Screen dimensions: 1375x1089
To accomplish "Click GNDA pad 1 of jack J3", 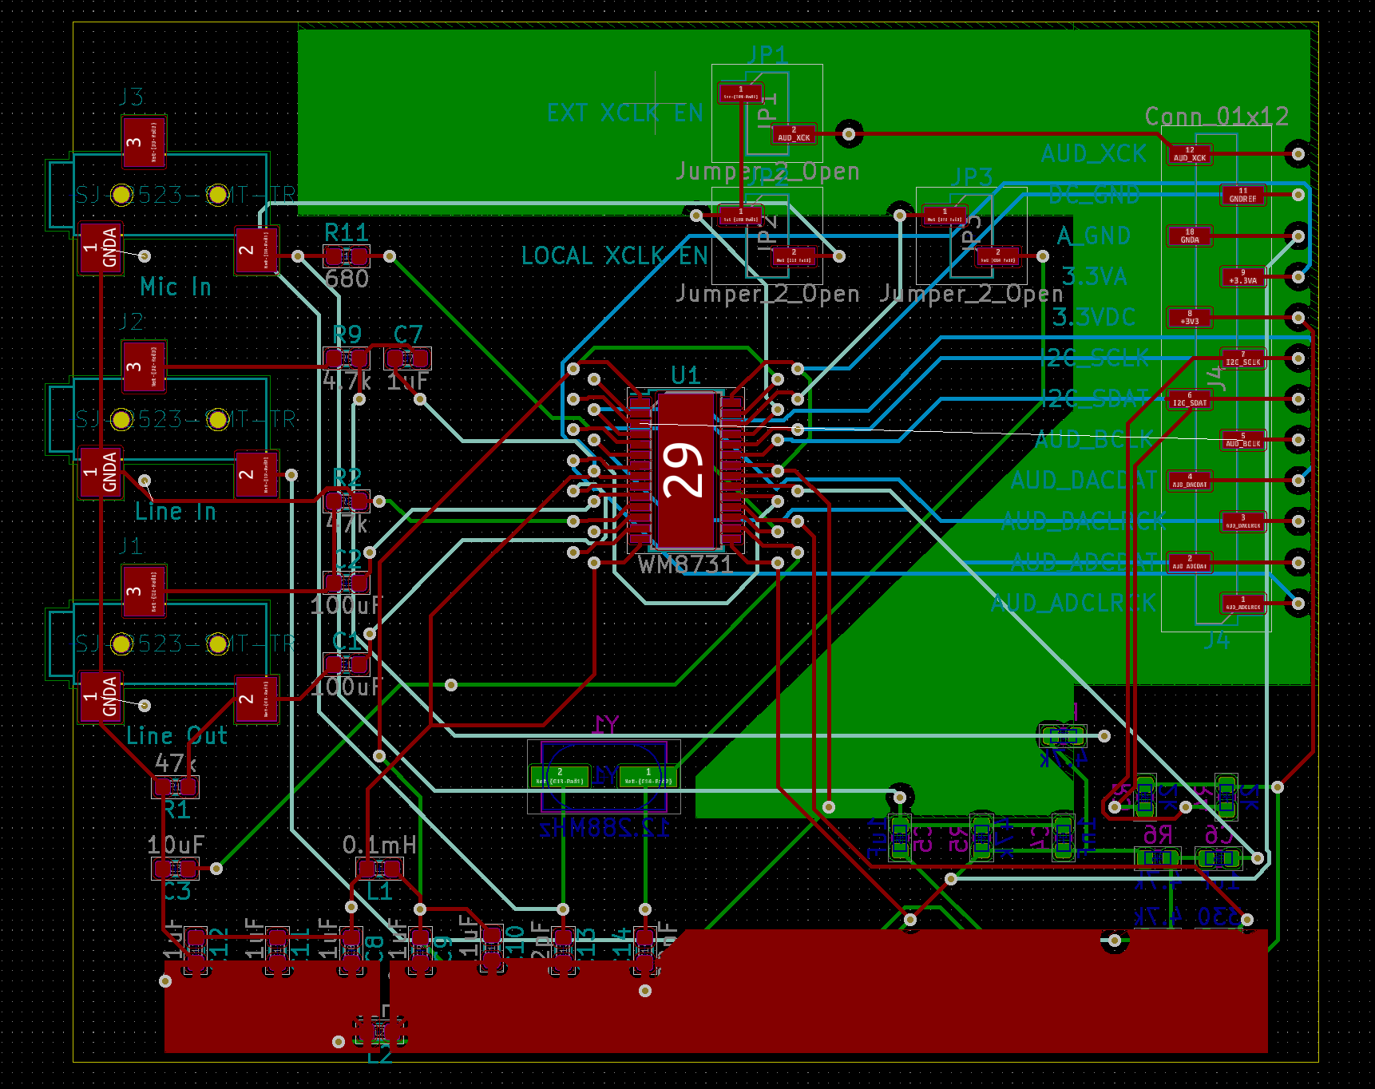I will [101, 248].
